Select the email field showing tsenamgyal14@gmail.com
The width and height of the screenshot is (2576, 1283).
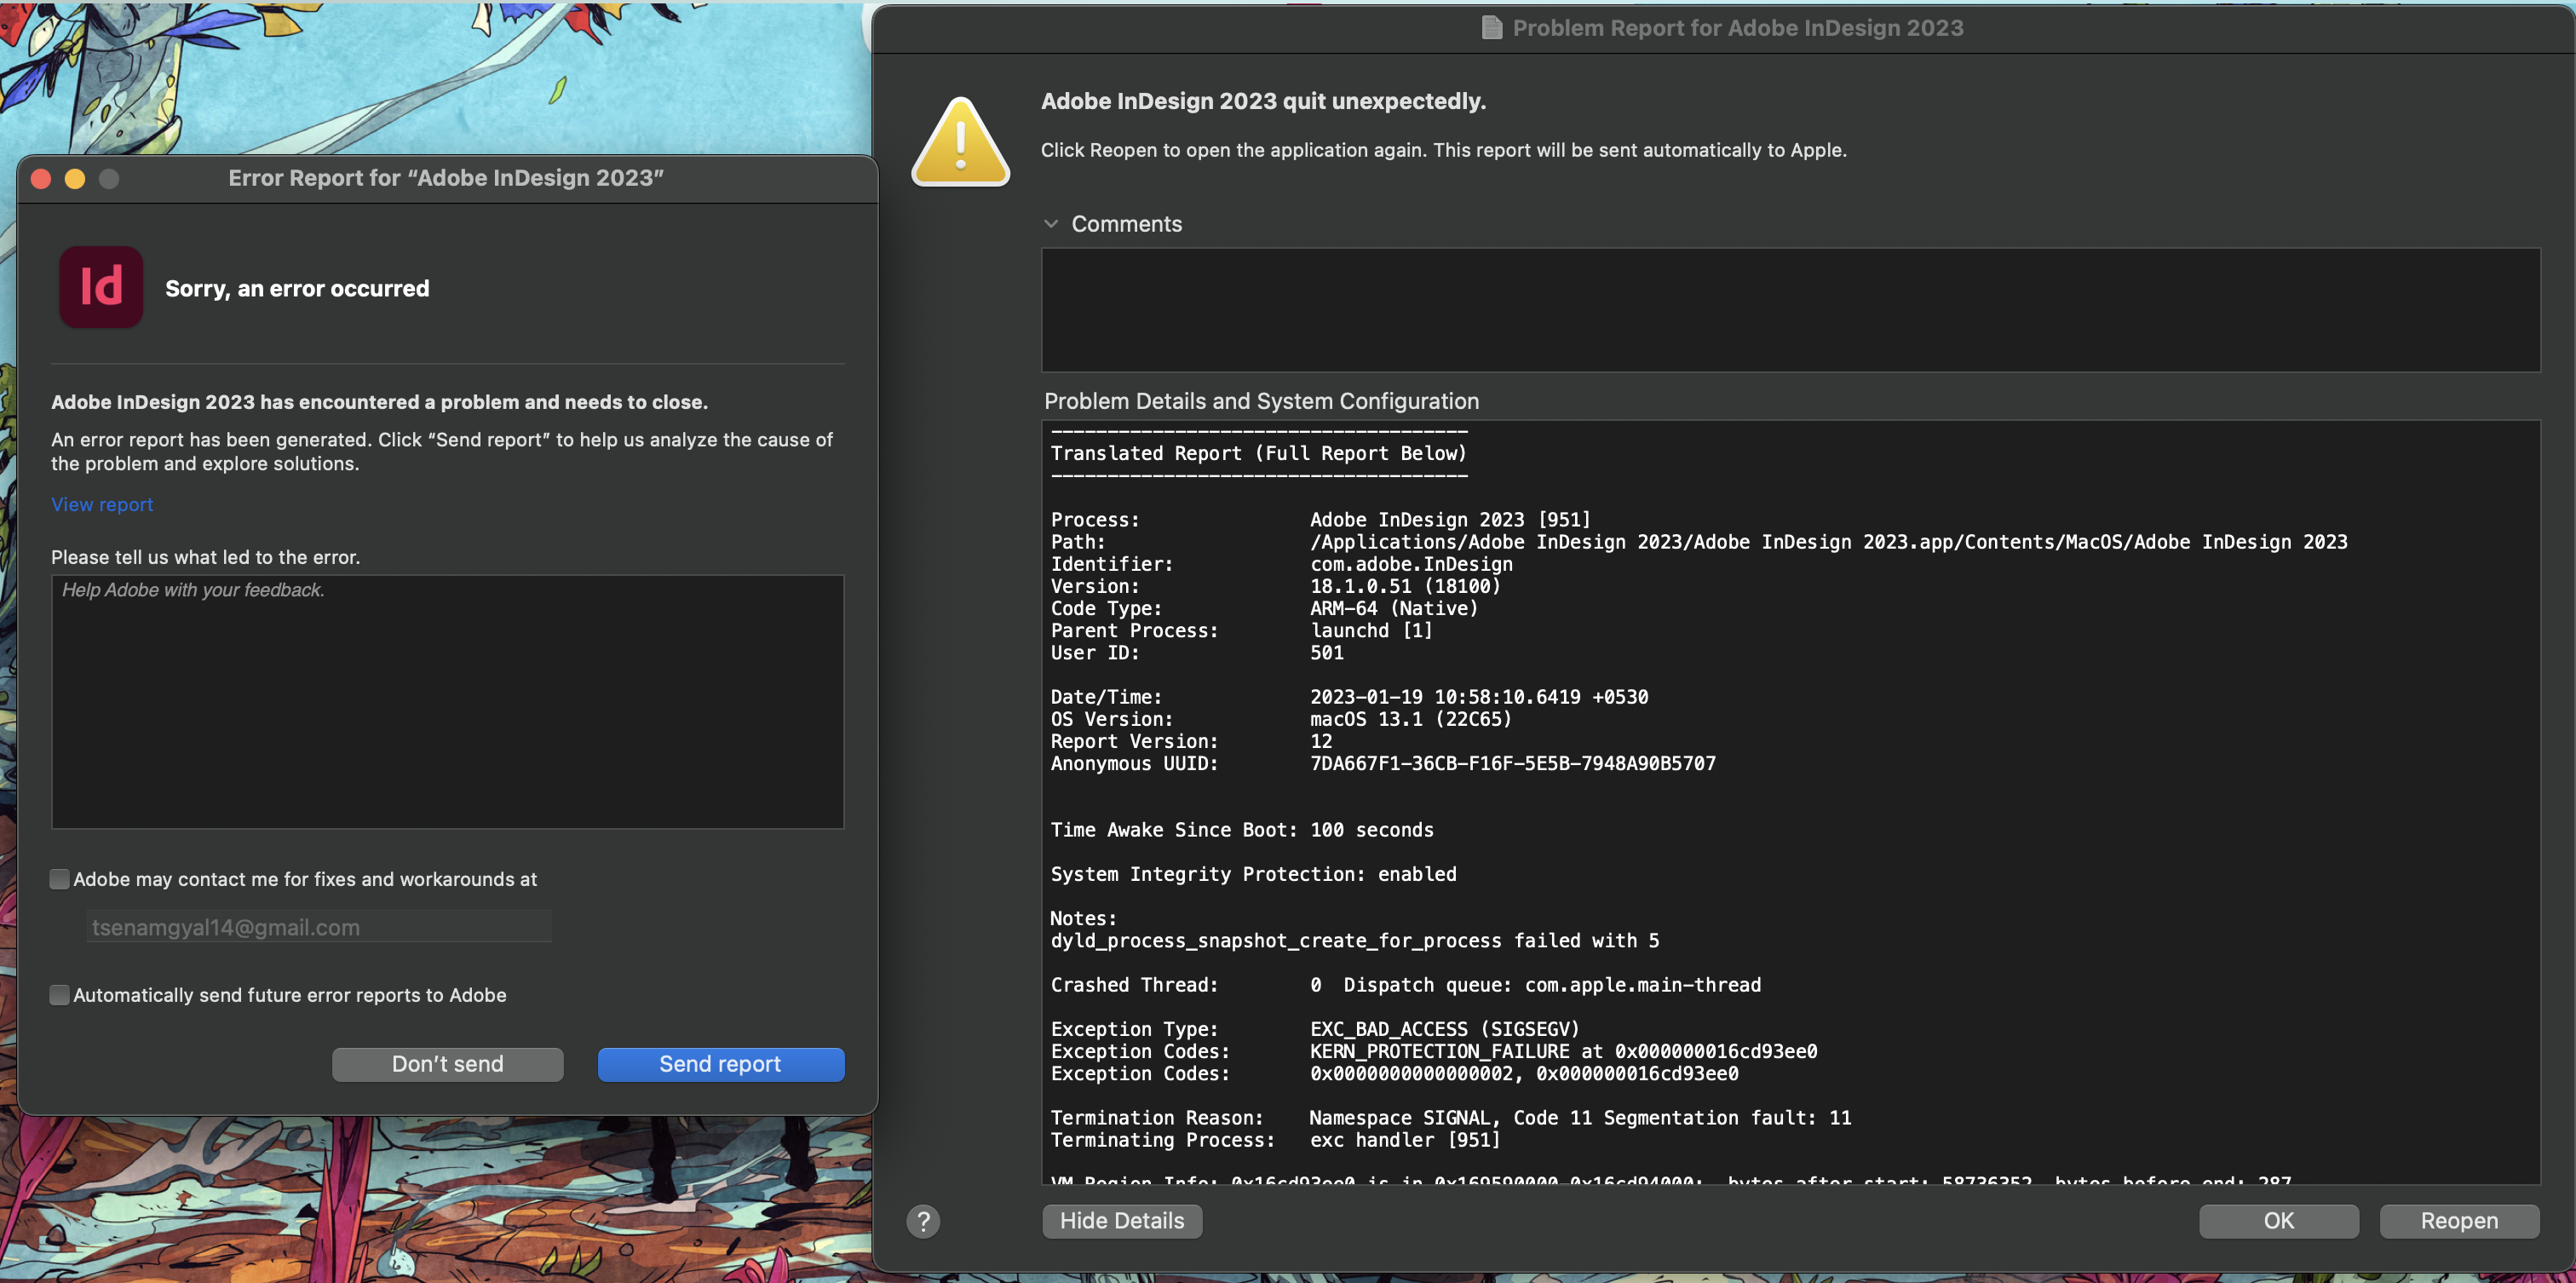[317, 926]
